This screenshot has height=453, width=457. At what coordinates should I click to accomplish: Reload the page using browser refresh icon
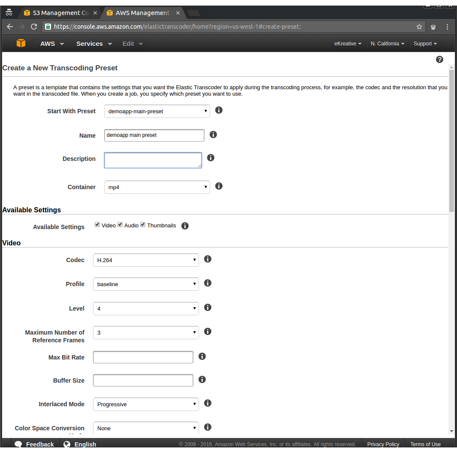34,27
